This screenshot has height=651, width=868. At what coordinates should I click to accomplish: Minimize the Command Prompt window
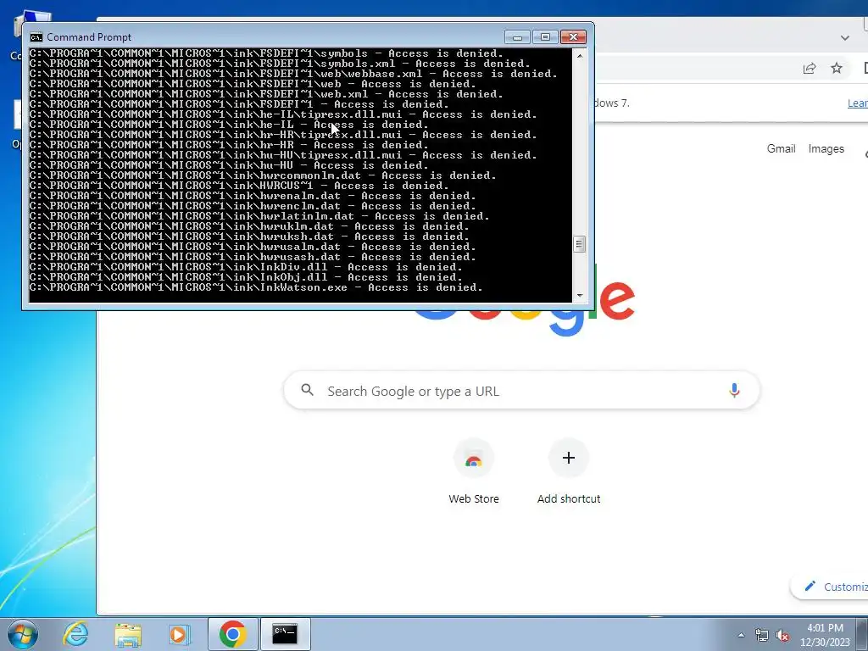tap(518, 37)
